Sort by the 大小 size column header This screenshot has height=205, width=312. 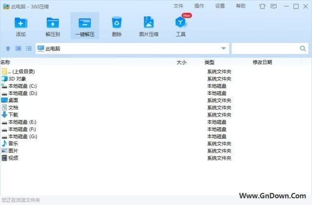[x=181, y=62]
